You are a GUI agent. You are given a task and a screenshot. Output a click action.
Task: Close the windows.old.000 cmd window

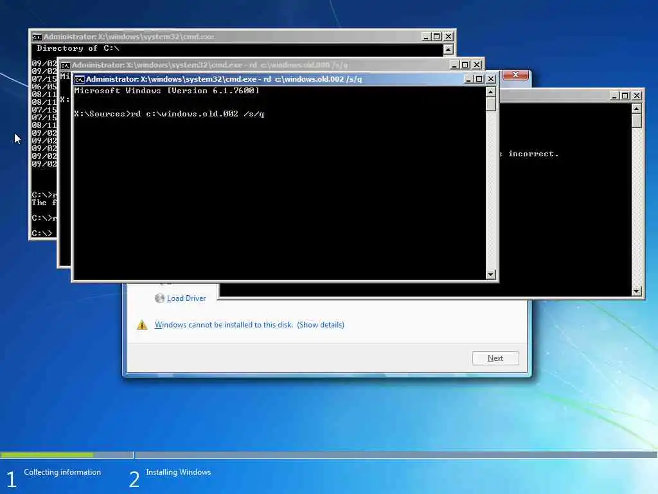click(476, 65)
